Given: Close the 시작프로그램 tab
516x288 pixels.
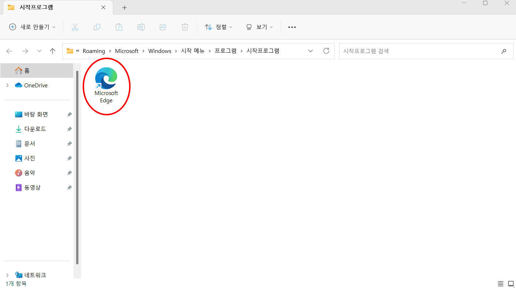Looking at the screenshot, I should [103, 7].
